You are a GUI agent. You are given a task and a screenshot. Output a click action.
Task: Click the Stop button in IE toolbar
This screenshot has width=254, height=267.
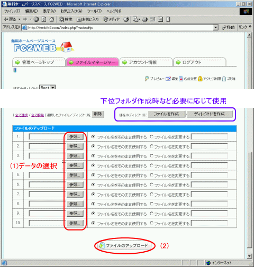(x=37, y=19)
